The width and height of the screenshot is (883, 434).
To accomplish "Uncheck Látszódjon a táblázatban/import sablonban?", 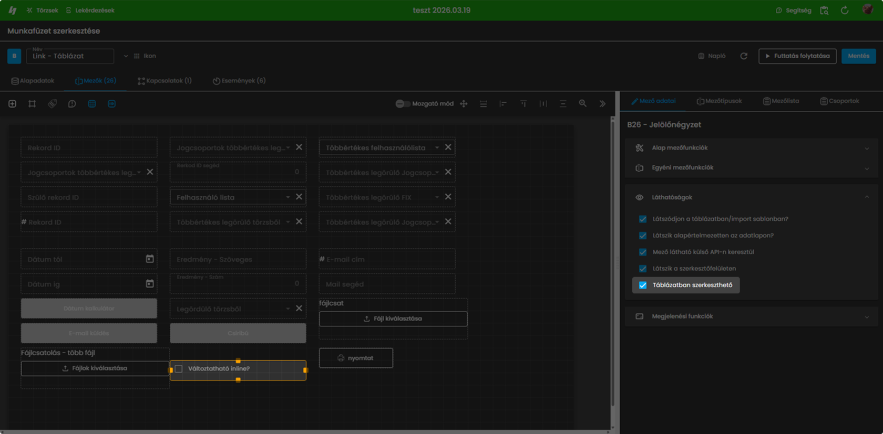I will point(643,219).
